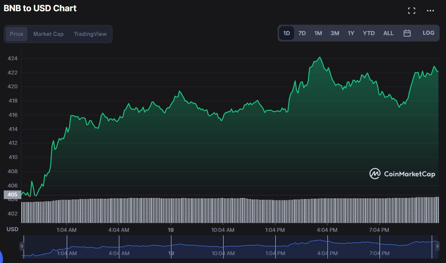446x263 pixels.
Task: Select the 1M time range
Action: pos(318,33)
